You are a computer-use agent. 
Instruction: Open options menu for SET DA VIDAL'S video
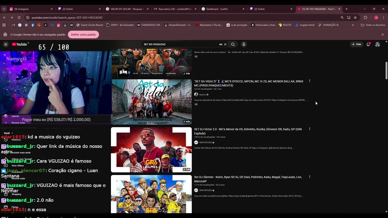(309, 81)
